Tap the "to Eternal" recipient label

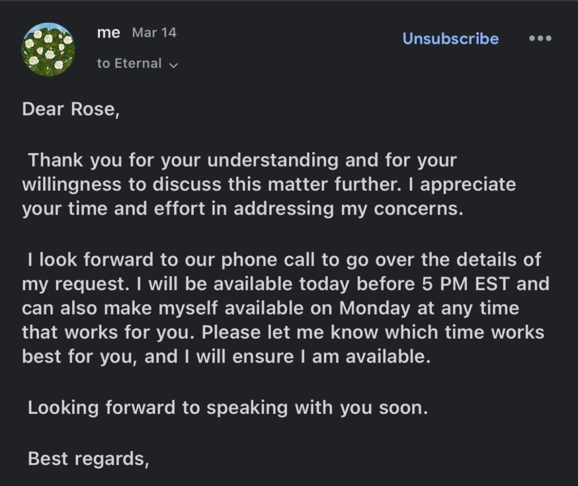point(129,64)
